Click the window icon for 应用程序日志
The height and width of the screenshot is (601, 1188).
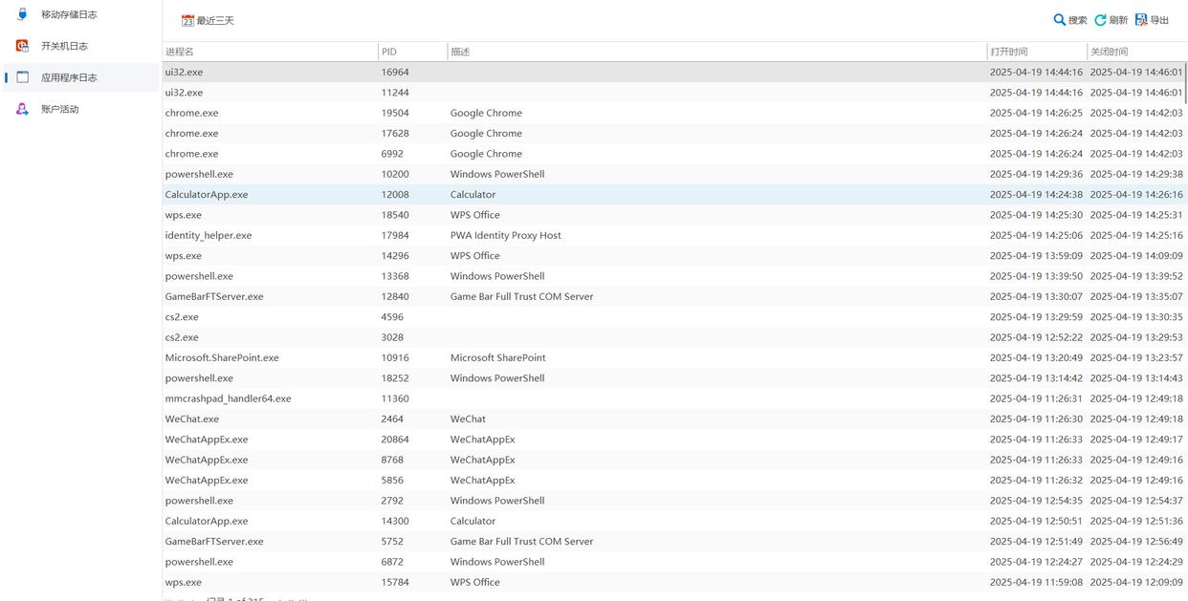pyautogui.click(x=22, y=77)
